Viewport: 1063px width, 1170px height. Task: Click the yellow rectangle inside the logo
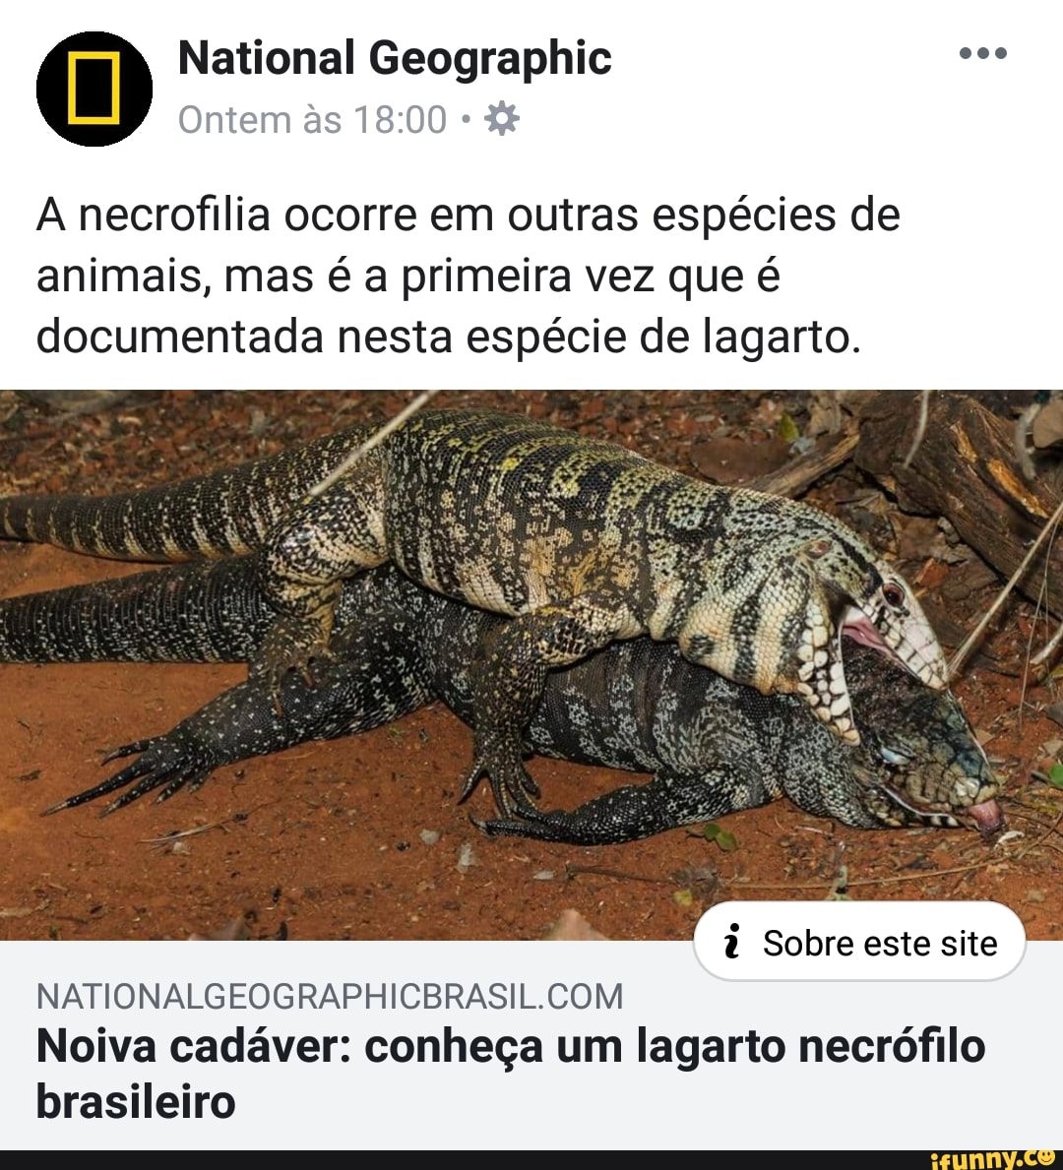[94, 88]
